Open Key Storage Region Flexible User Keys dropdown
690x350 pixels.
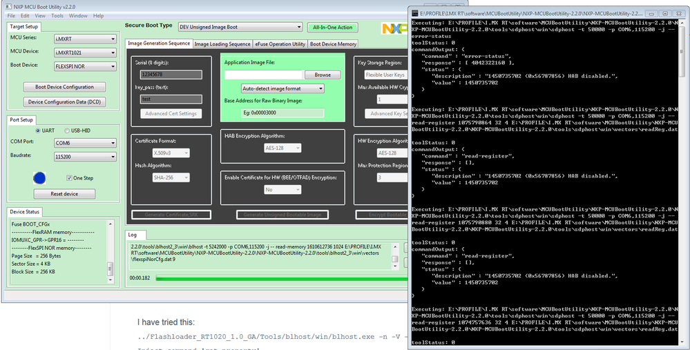point(386,75)
